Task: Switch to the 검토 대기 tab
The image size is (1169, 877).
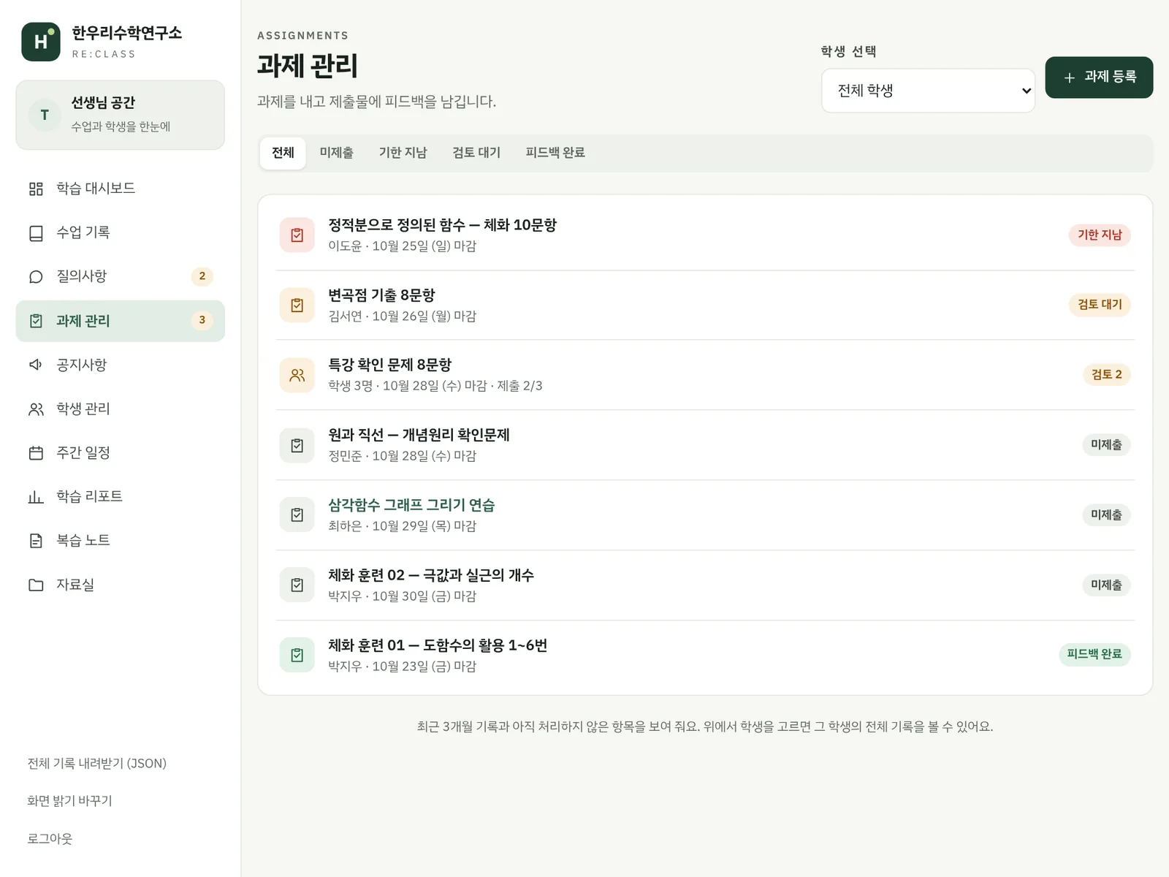Action: (476, 153)
